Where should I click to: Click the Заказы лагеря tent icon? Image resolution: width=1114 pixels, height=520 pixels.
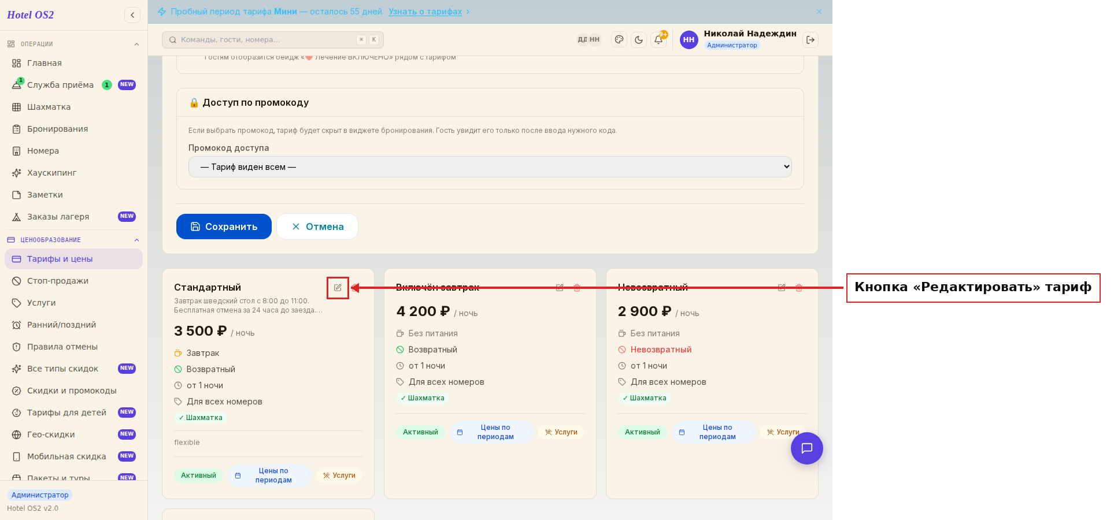[17, 217]
